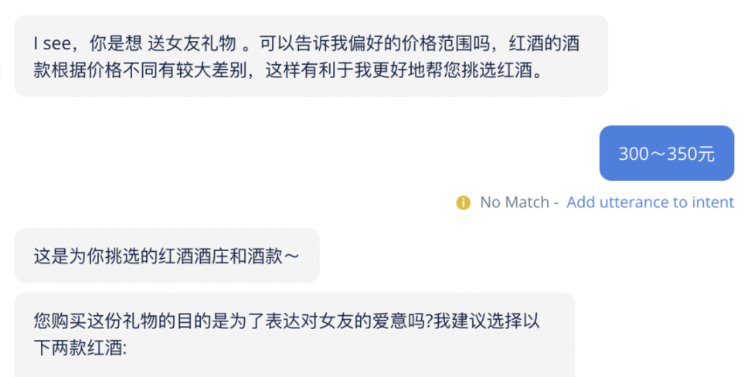The width and height of the screenshot is (751, 377).
Task: Select the bot reply about 红酒酒庄和酒款
Action: tap(166, 255)
